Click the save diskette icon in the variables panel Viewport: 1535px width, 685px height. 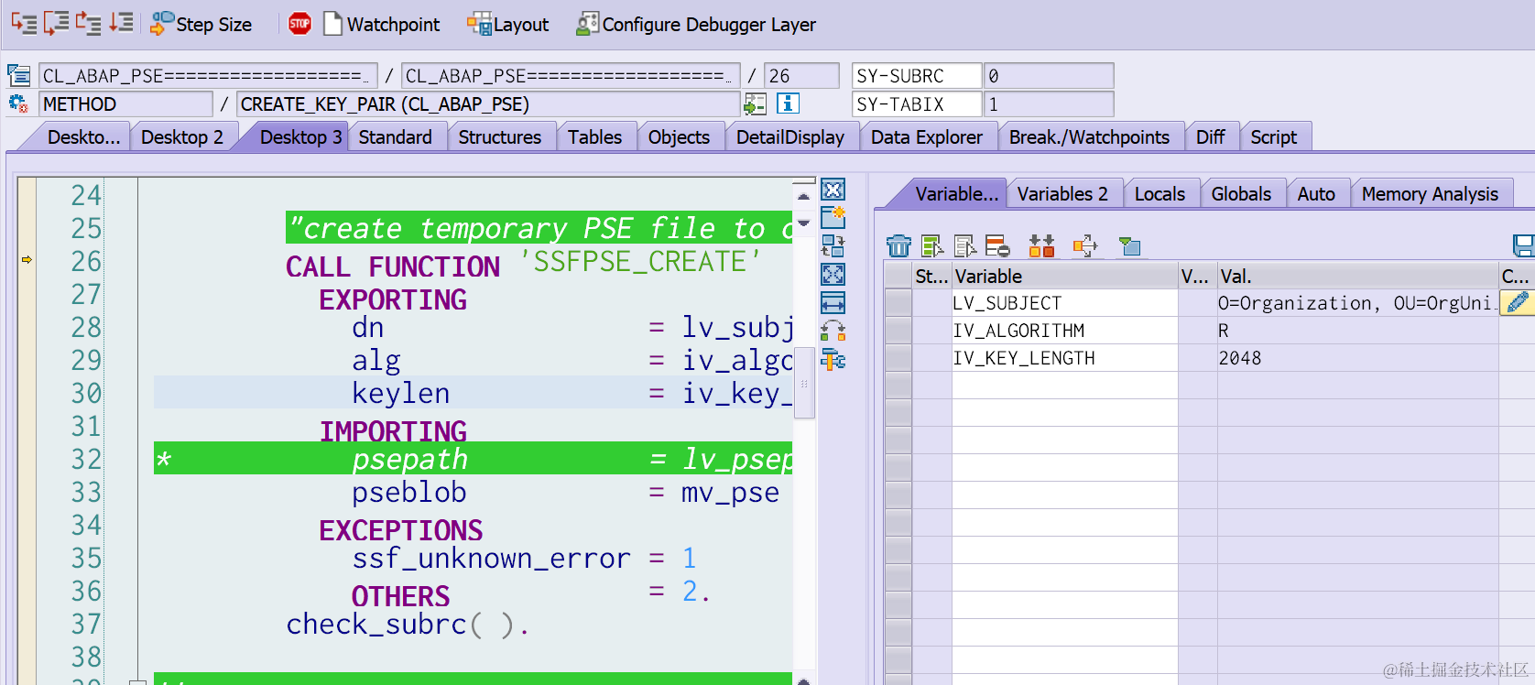1523,245
